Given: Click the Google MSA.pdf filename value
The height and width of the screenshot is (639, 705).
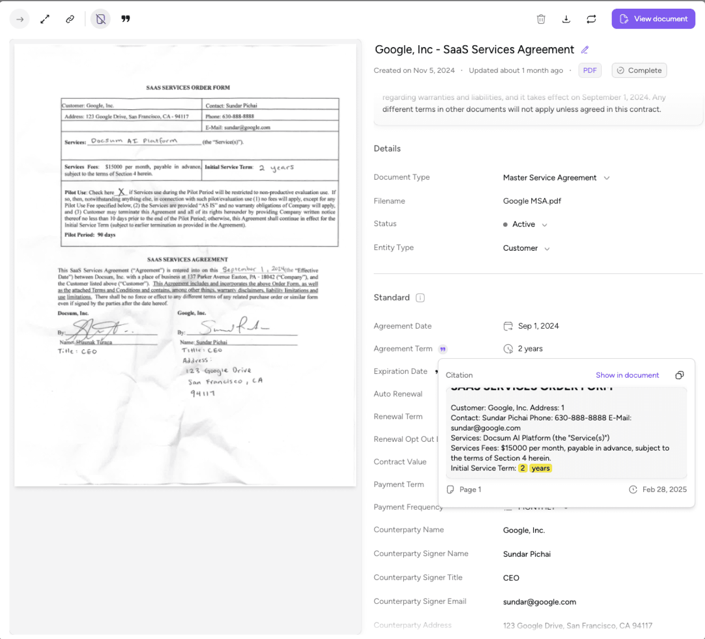Looking at the screenshot, I should pos(532,201).
